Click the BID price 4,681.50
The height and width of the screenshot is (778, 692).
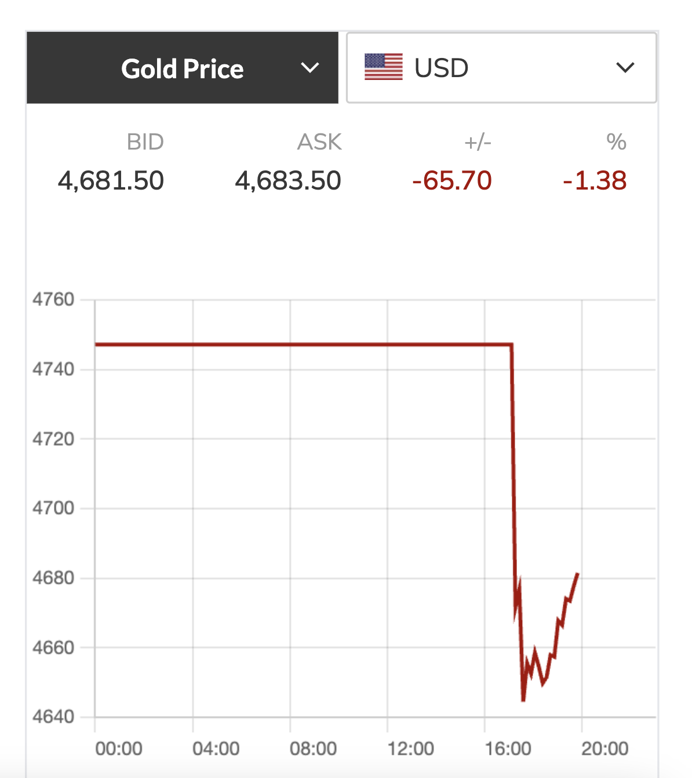pyautogui.click(x=111, y=181)
